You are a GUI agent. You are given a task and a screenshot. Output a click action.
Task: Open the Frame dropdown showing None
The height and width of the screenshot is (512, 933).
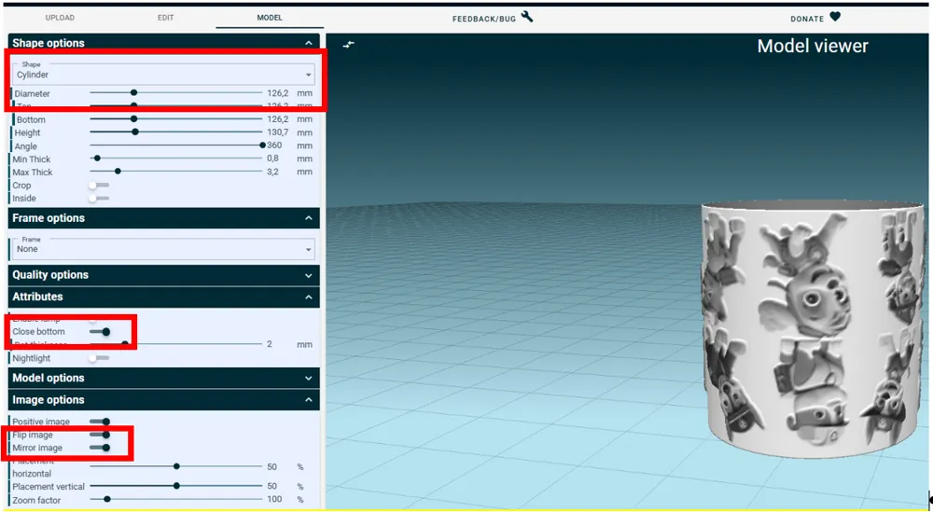coord(163,249)
